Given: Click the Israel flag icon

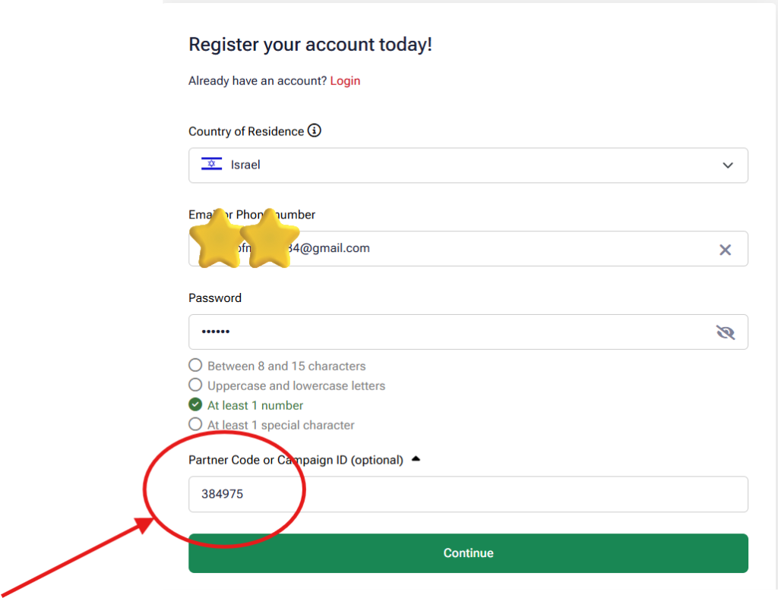Looking at the screenshot, I should pyautogui.click(x=210, y=165).
